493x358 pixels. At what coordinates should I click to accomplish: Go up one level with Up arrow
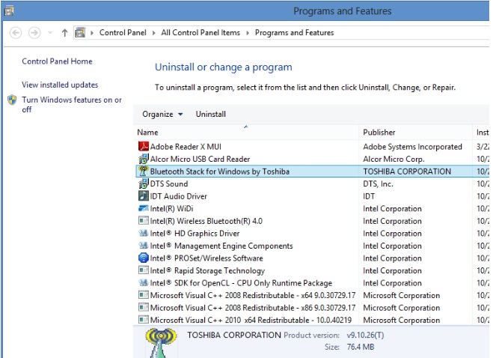[64, 33]
